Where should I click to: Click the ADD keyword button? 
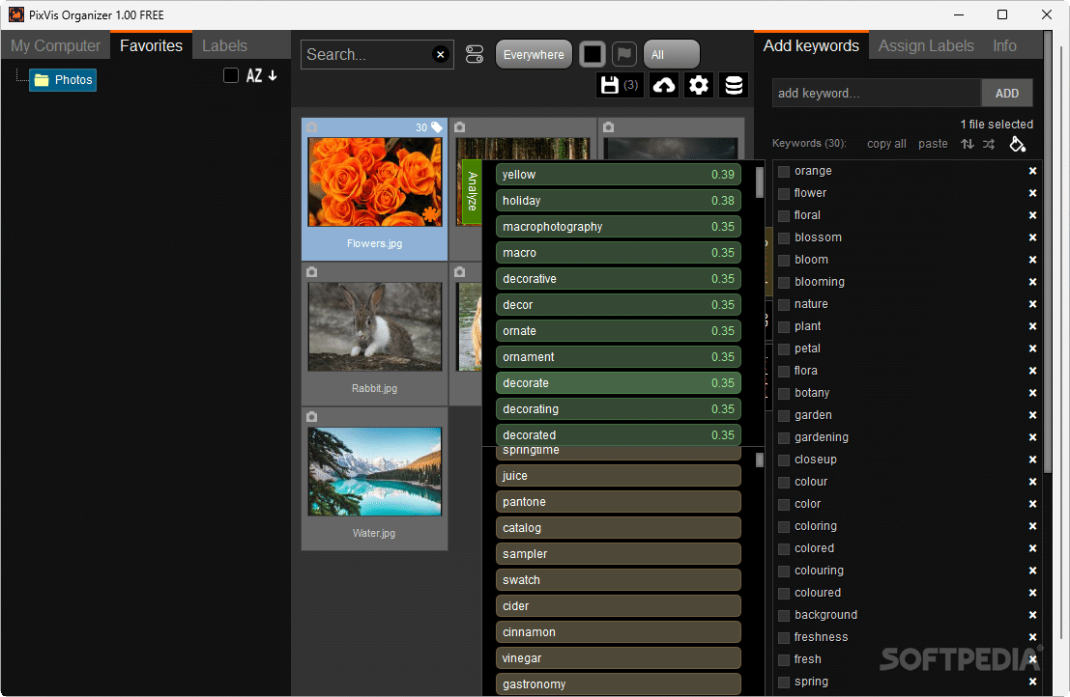1007,93
